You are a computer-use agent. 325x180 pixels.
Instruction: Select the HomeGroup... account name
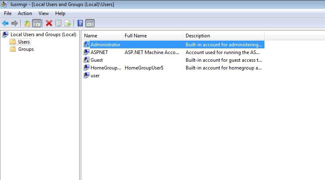[106, 67]
